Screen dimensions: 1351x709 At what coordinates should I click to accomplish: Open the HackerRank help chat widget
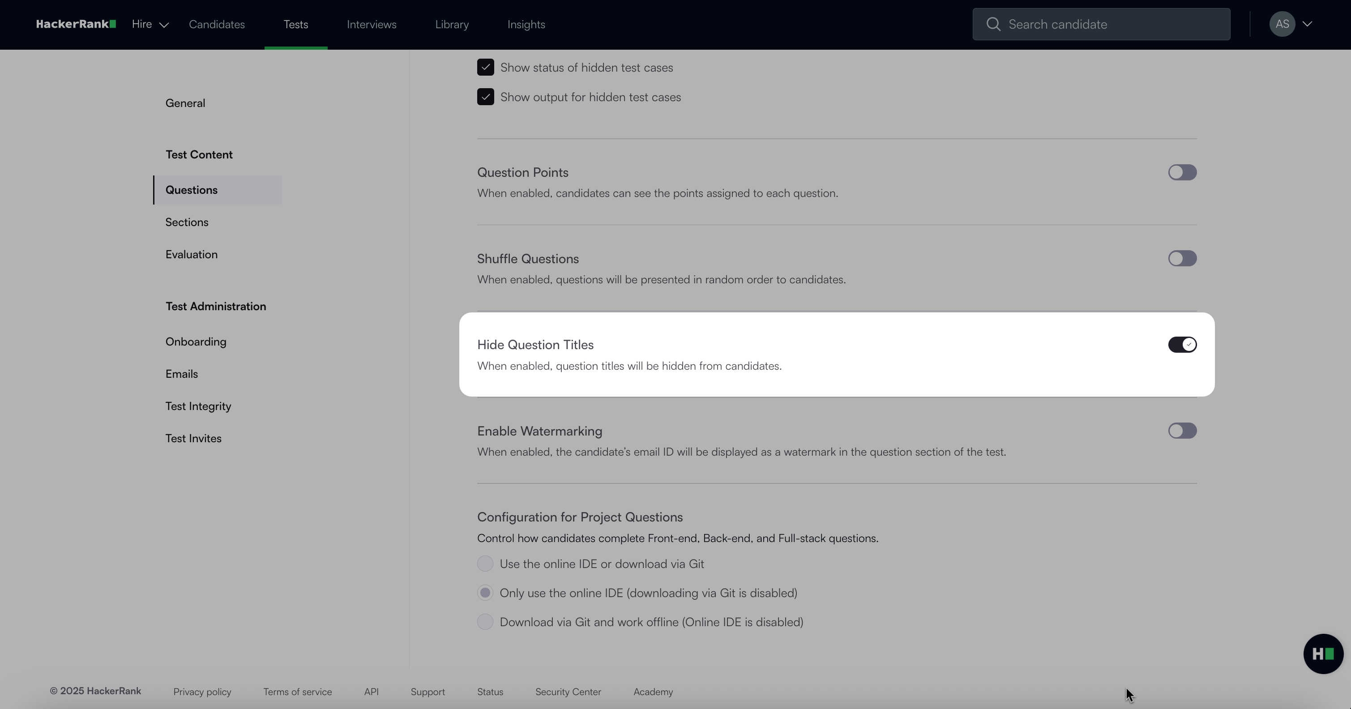(x=1323, y=653)
